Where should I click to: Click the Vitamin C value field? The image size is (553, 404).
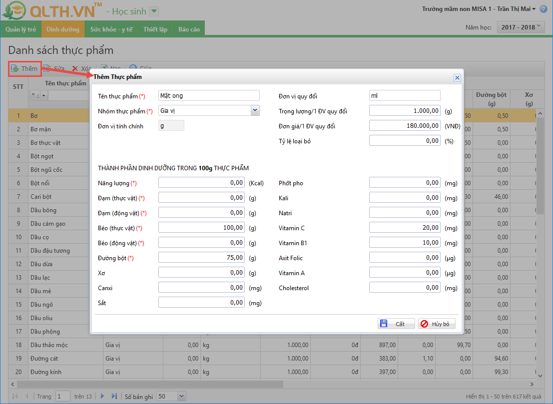[405, 228]
